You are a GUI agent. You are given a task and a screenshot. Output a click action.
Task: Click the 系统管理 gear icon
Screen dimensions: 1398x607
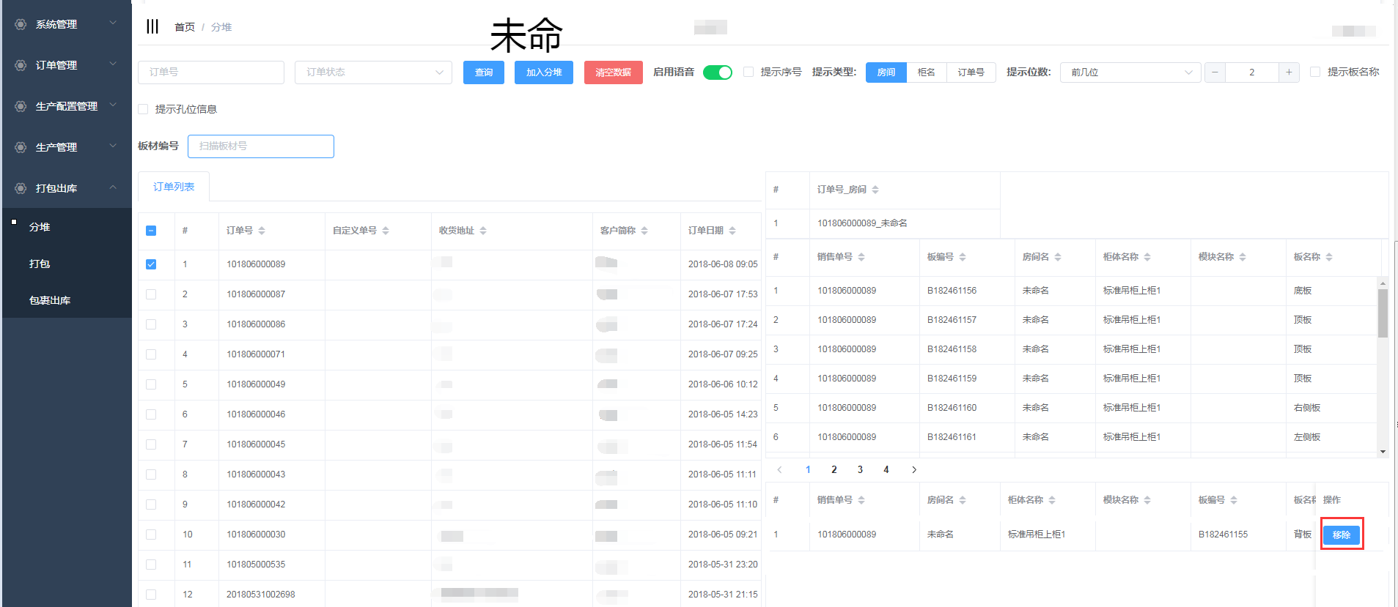(x=21, y=24)
